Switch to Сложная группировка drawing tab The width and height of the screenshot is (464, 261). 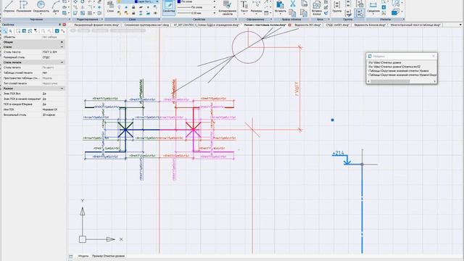(146, 25)
